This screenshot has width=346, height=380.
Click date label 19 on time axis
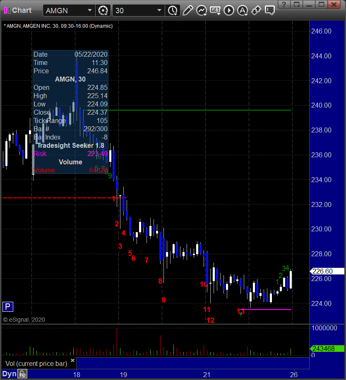pos(123,375)
